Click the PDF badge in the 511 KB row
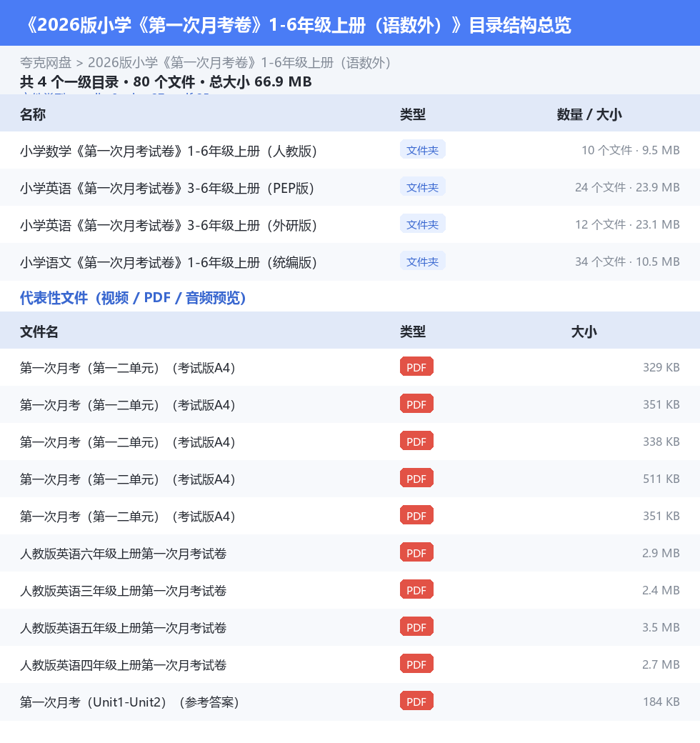Viewport: 700px width, 743px height. coord(416,478)
